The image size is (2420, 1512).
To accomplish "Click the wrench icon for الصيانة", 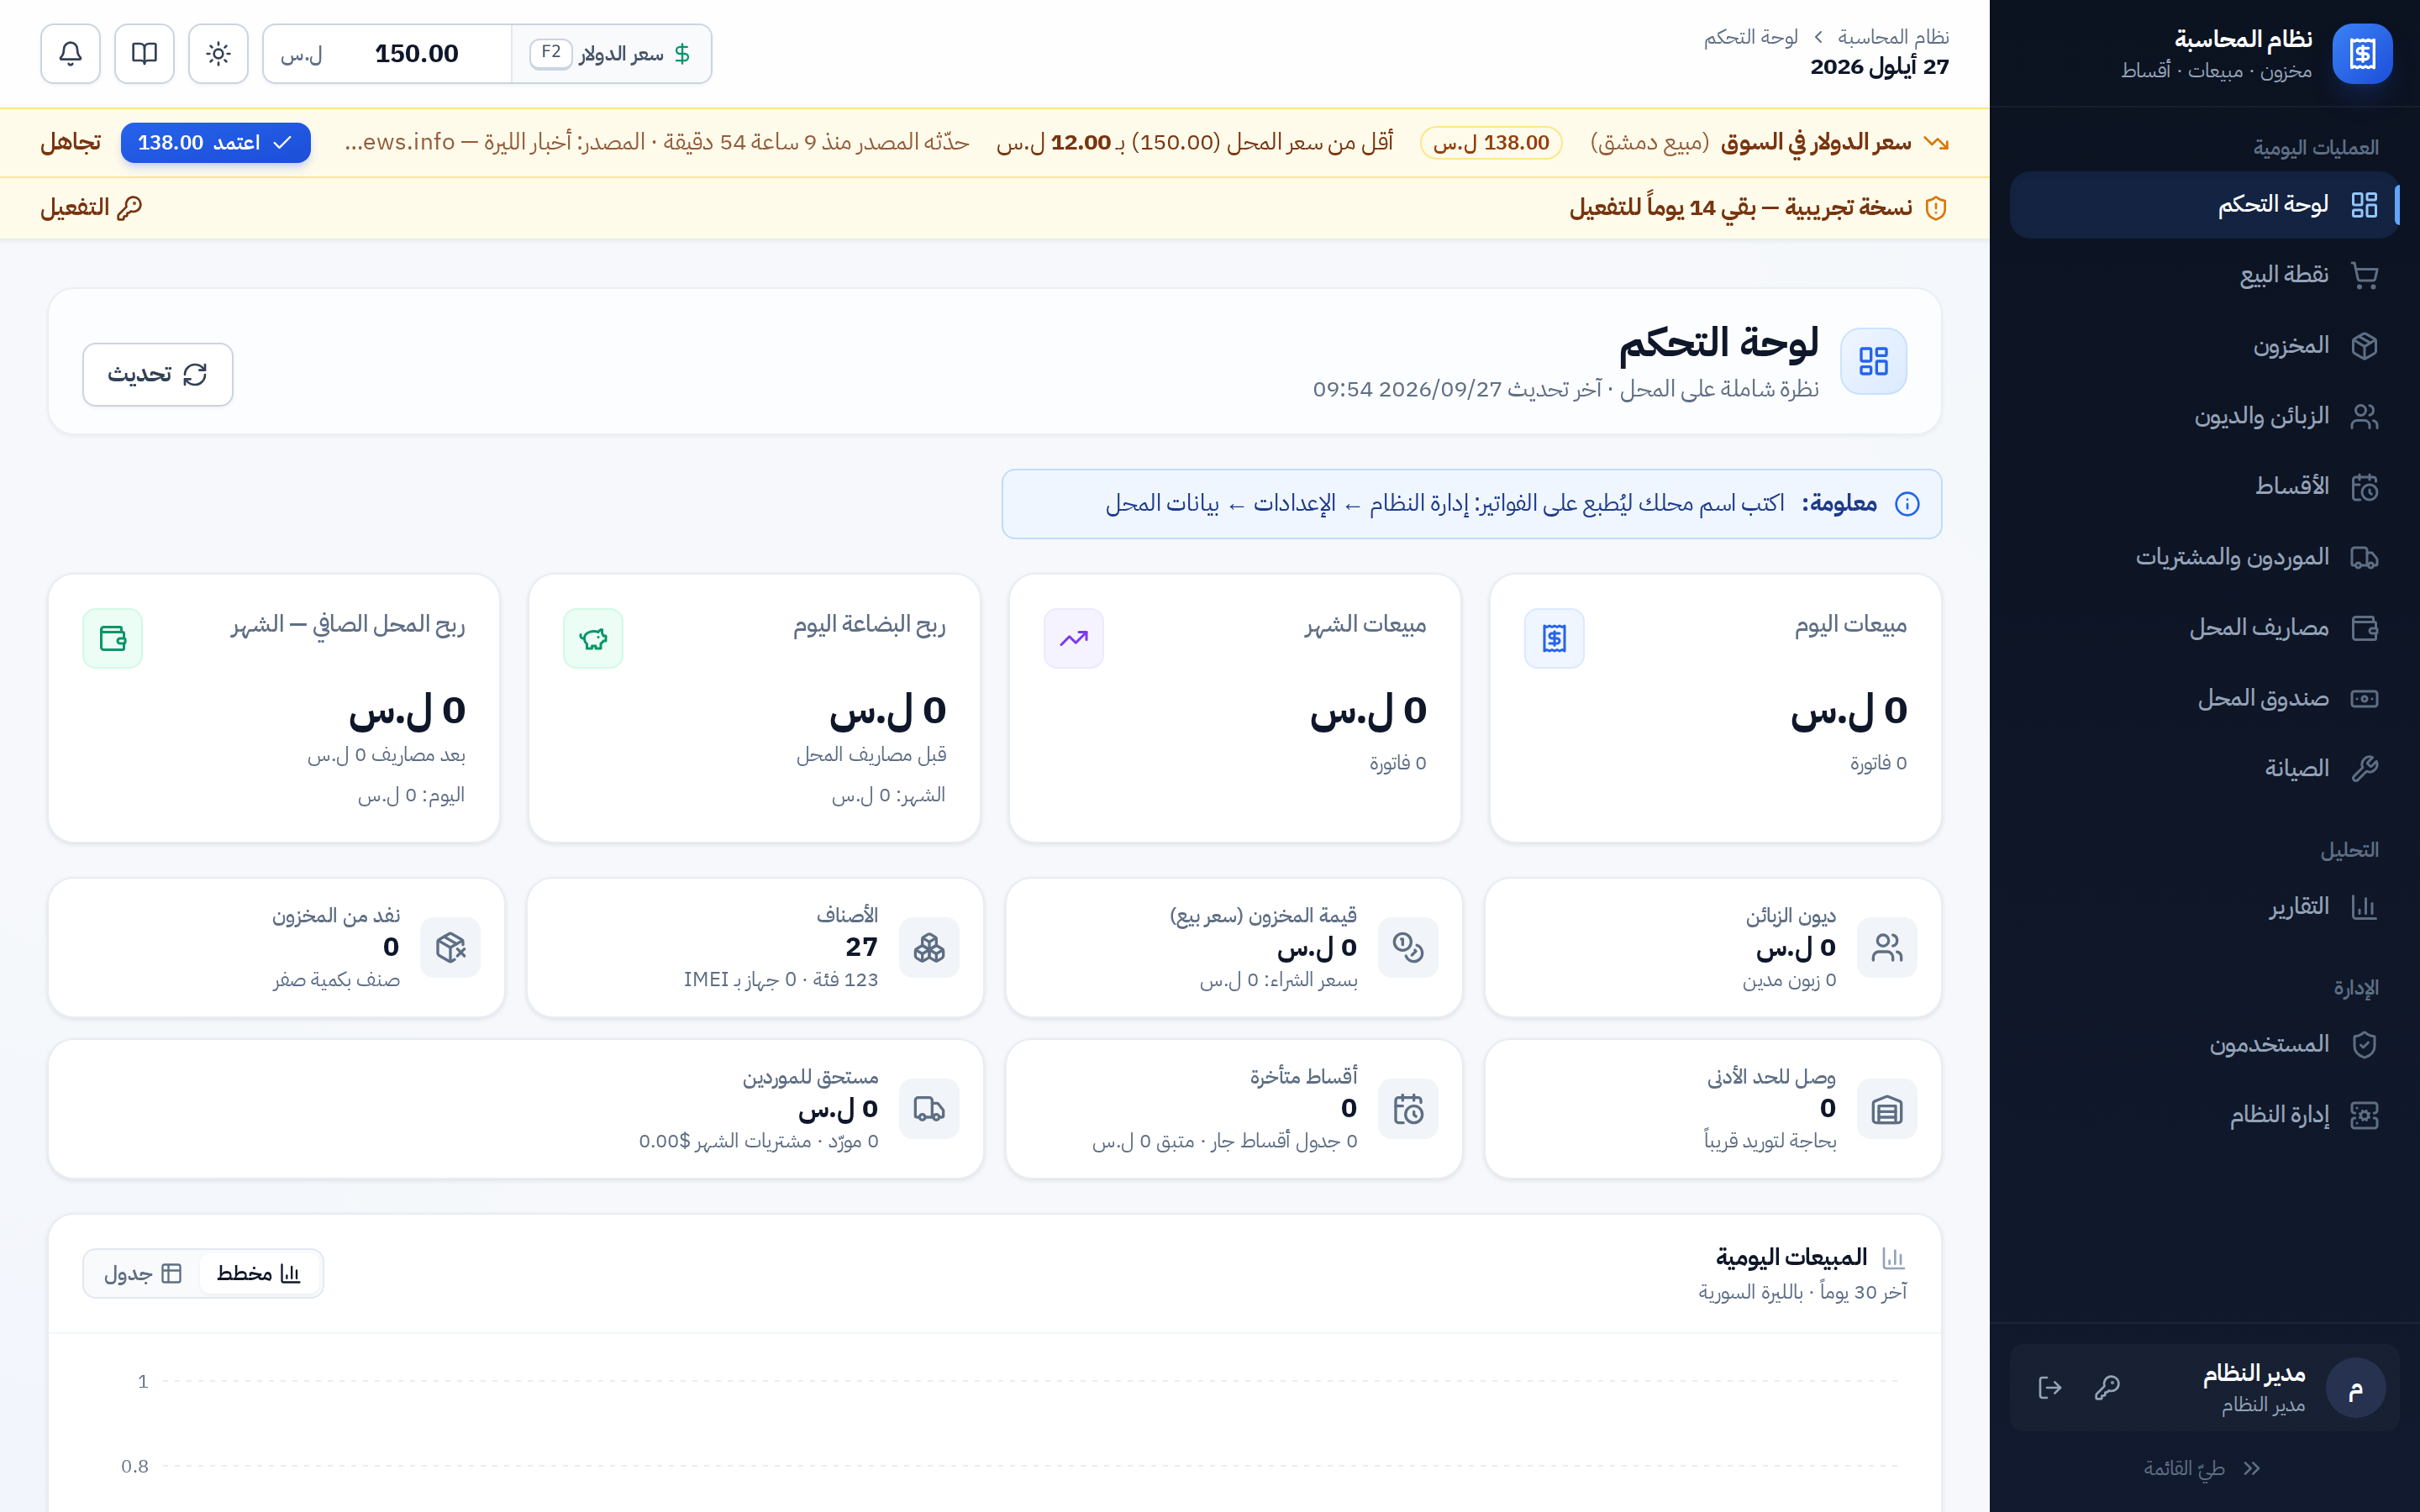I will 2364,769.
